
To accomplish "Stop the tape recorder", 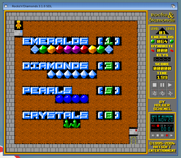I will coord(158,135).
